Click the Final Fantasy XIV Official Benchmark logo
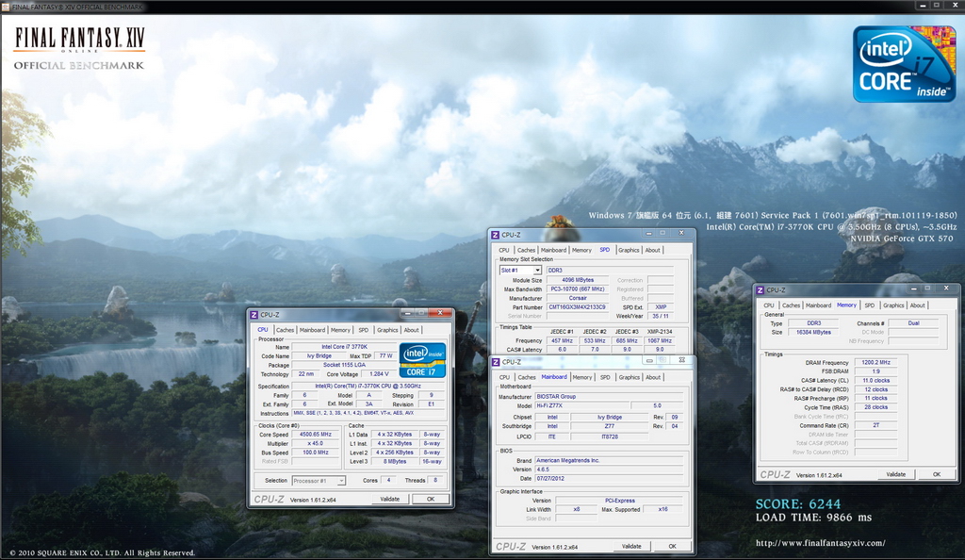Image resolution: width=965 pixels, height=560 pixels. tap(79, 49)
